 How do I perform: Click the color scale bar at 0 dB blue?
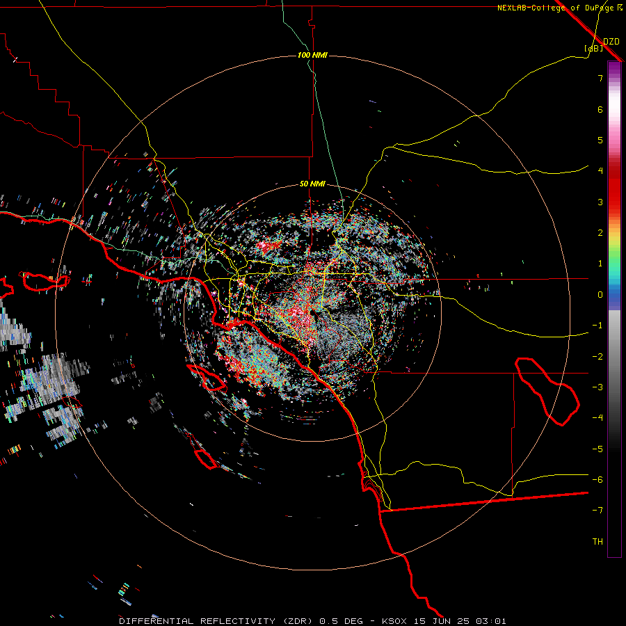point(614,295)
